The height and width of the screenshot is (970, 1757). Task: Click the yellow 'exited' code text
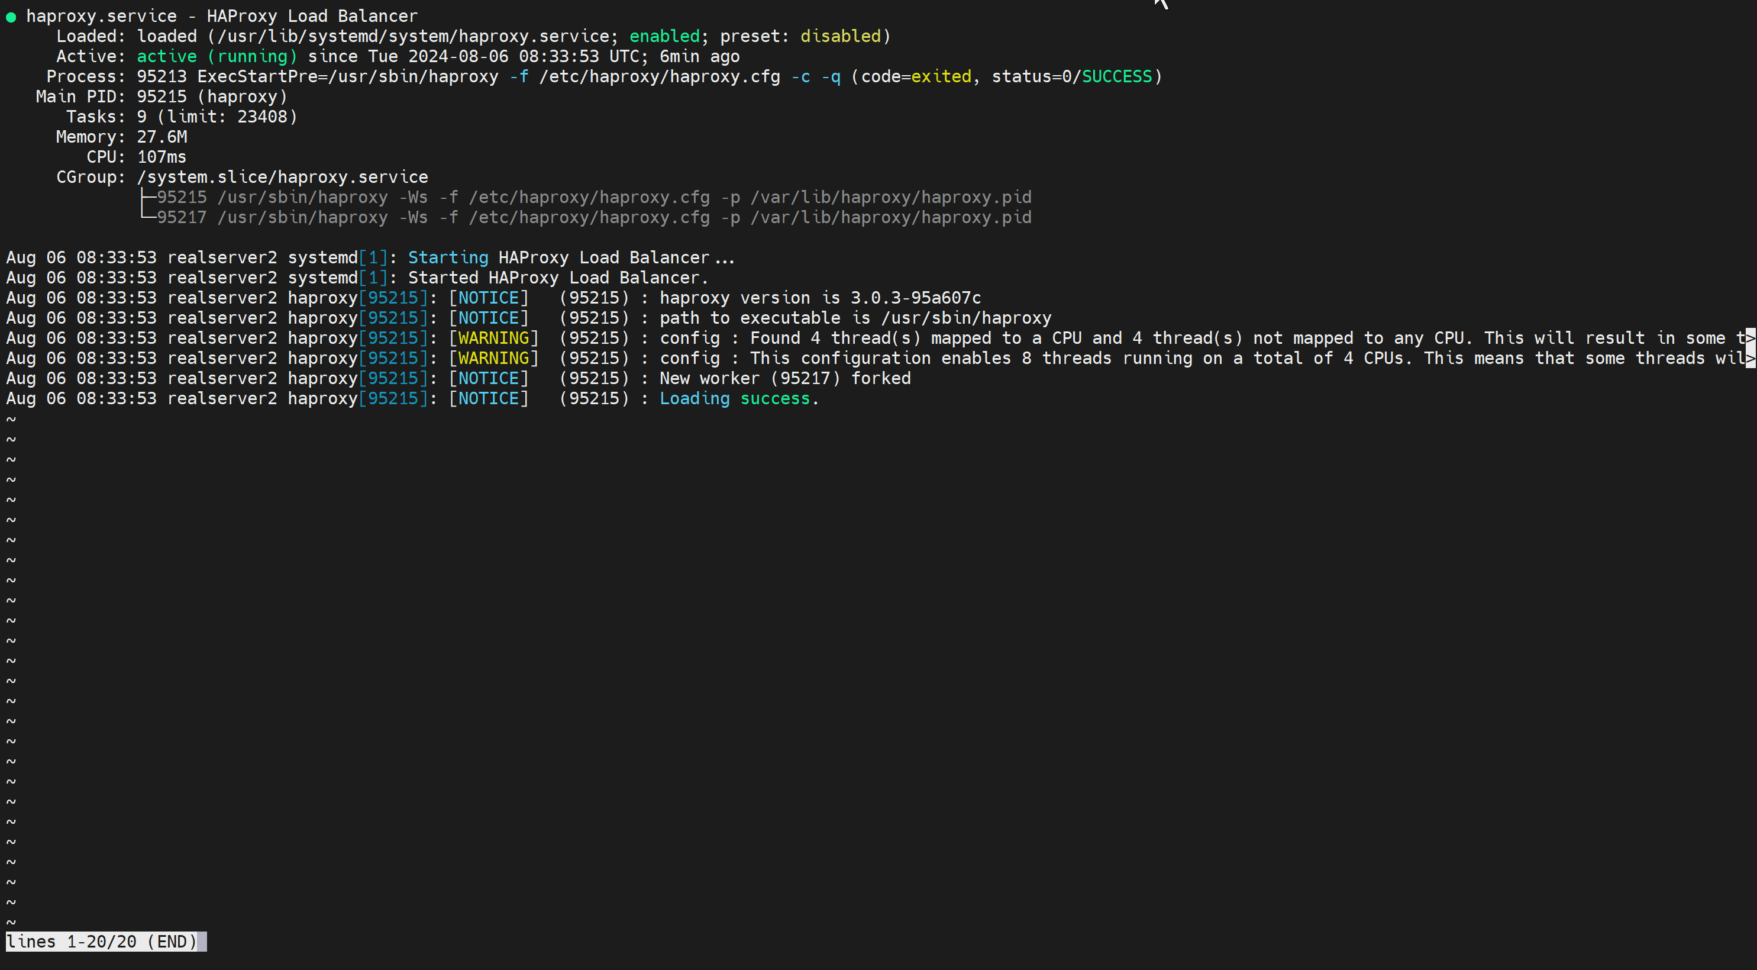tap(941, 76)
